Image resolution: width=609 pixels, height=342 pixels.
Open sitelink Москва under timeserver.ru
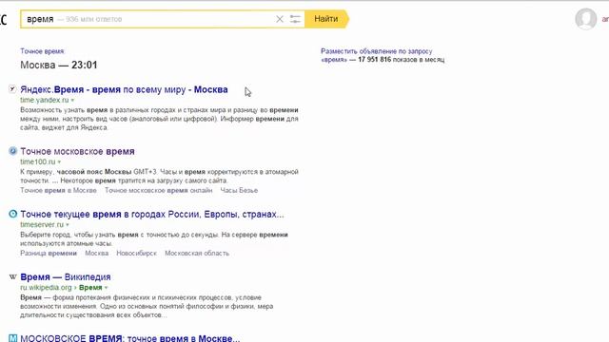[x=97, y=254]
